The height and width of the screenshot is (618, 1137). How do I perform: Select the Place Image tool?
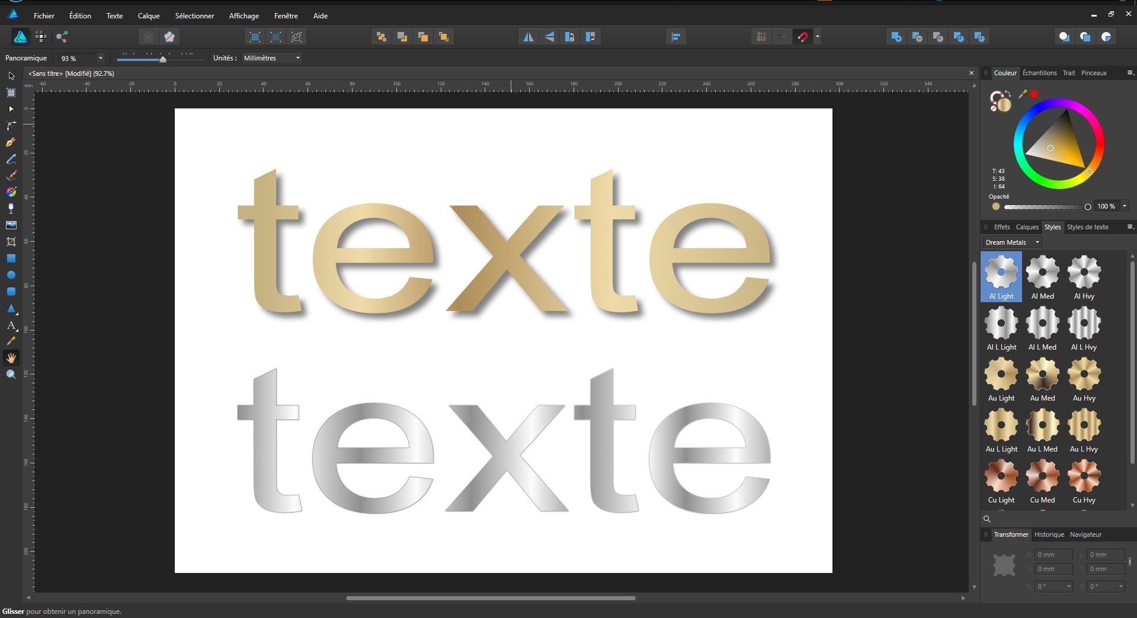coord(11,225)
